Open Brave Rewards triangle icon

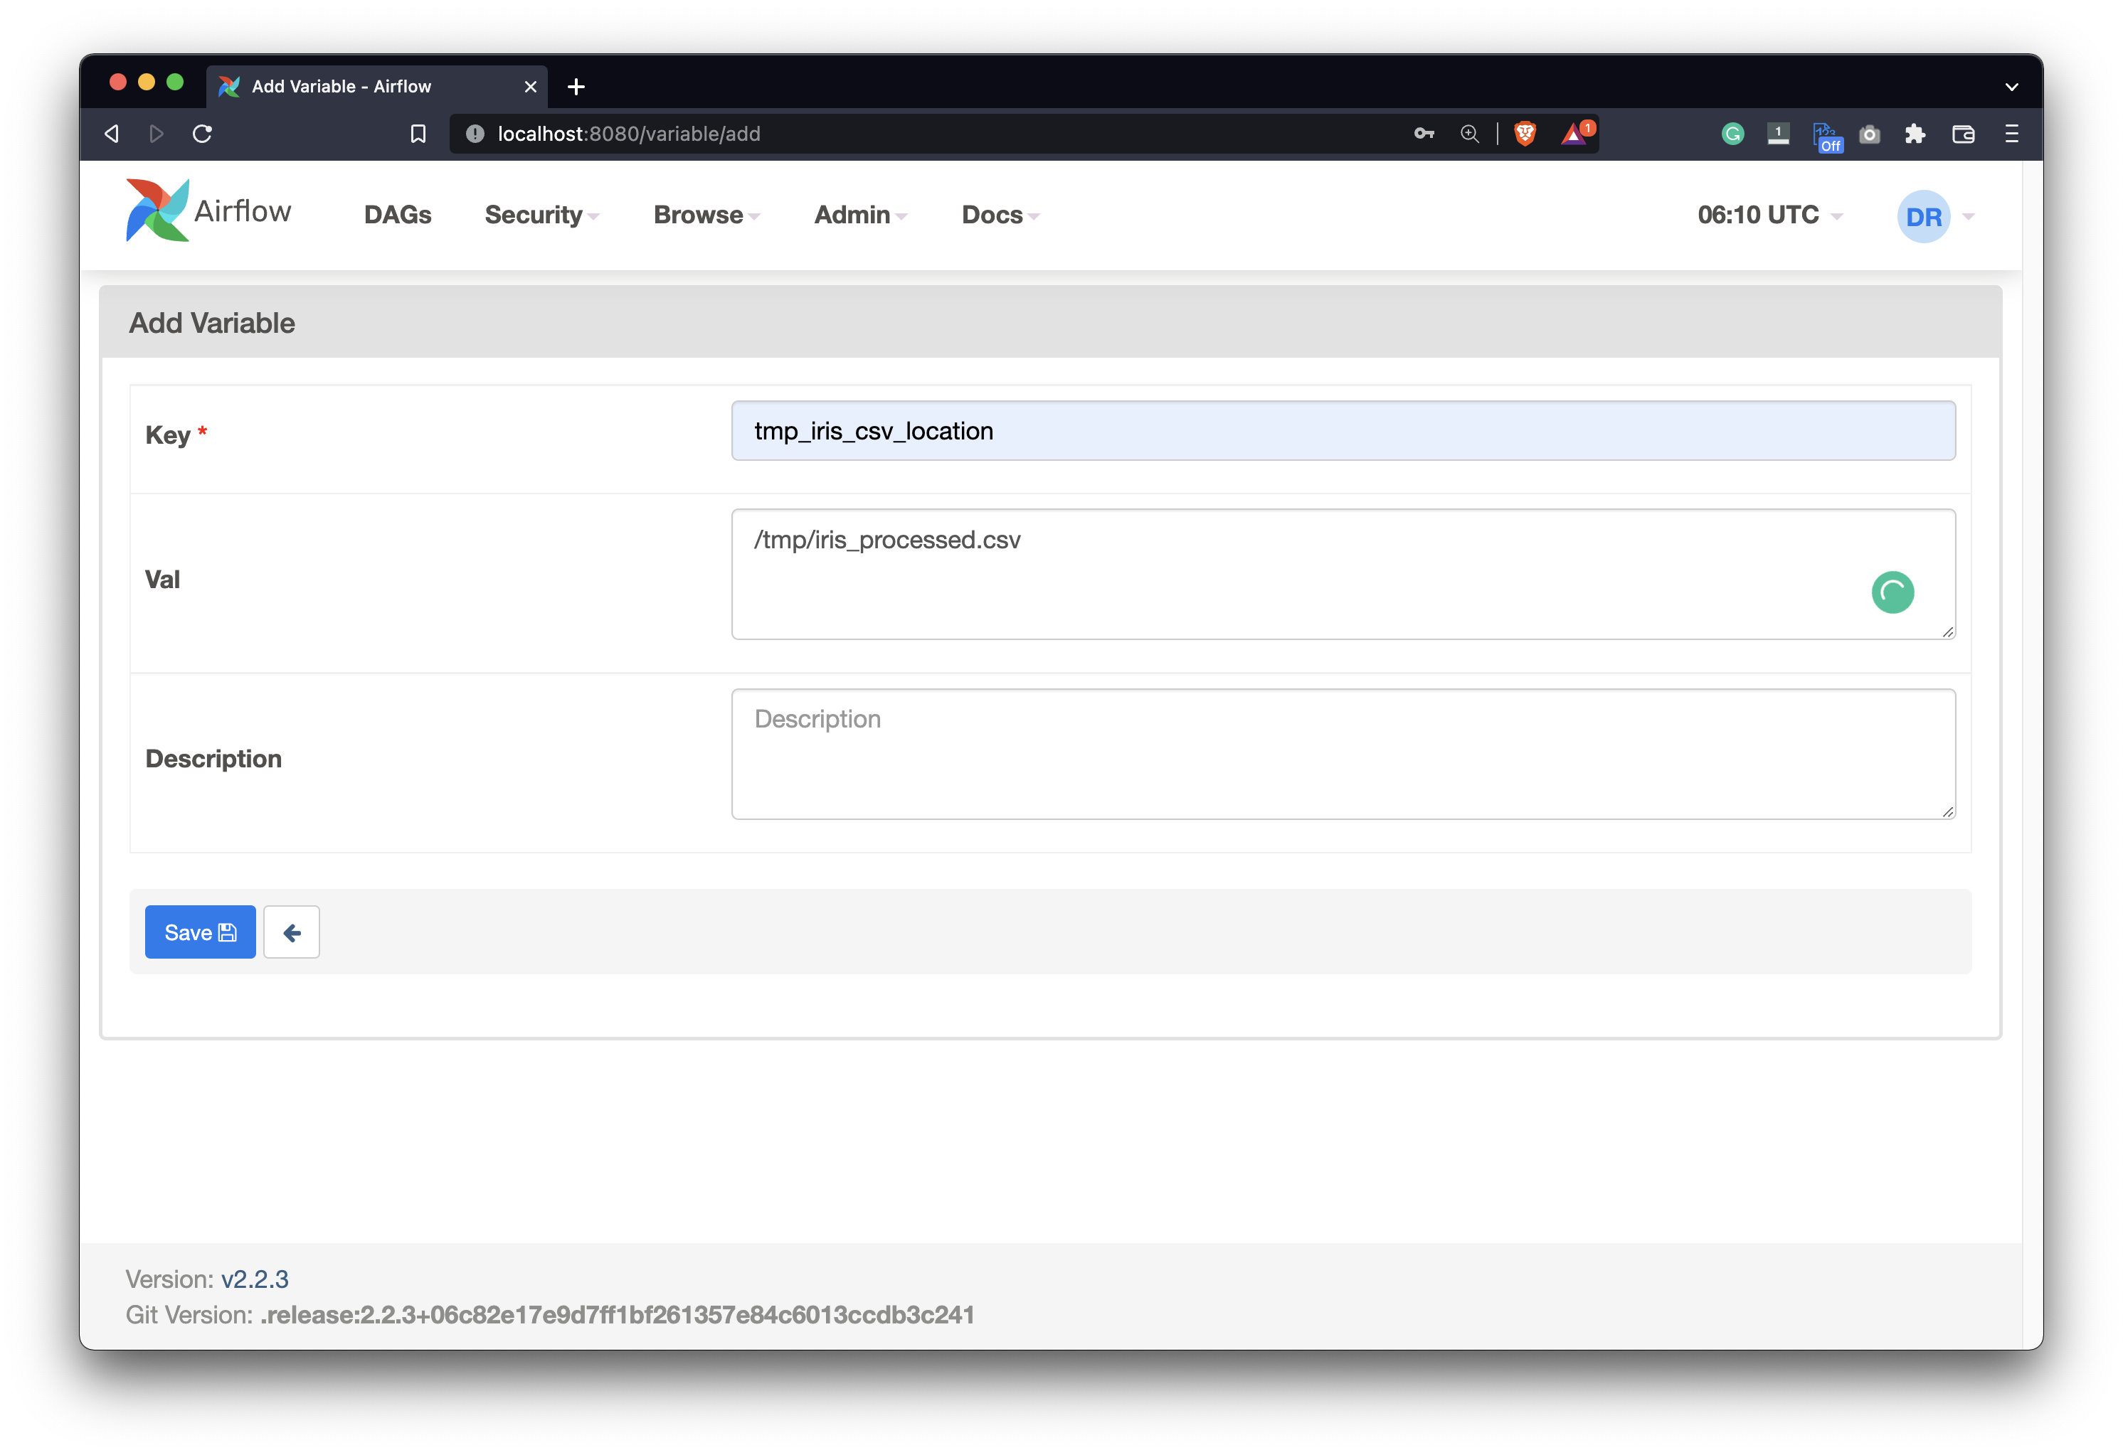pyautogui.click(x=1573, y=134)
